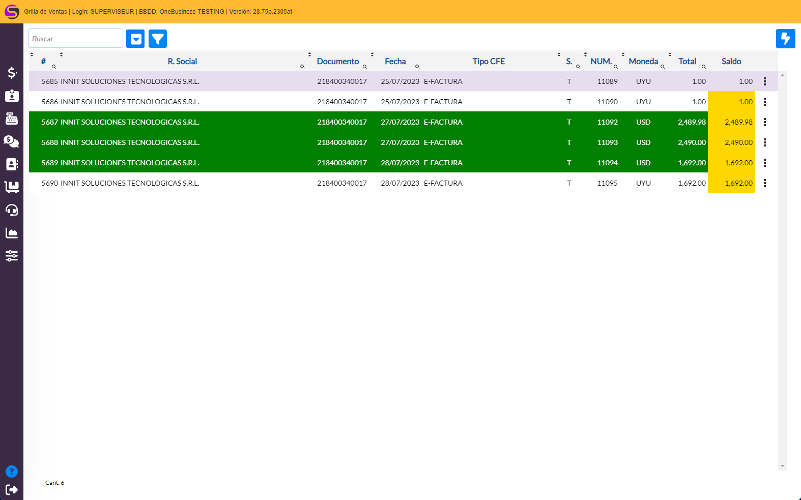Click the blue lightning bolt quick-action button
Screen dimensions: 801x500
tap(785, 39)
